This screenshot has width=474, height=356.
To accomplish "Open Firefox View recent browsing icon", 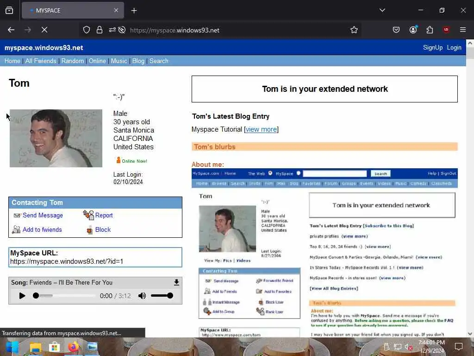I will (9, 11).
